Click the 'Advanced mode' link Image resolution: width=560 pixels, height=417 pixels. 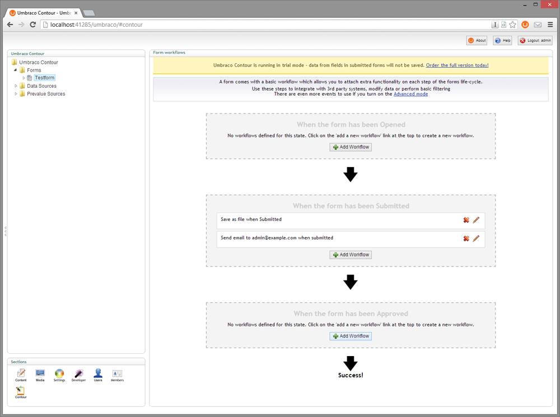coord(410,94)
